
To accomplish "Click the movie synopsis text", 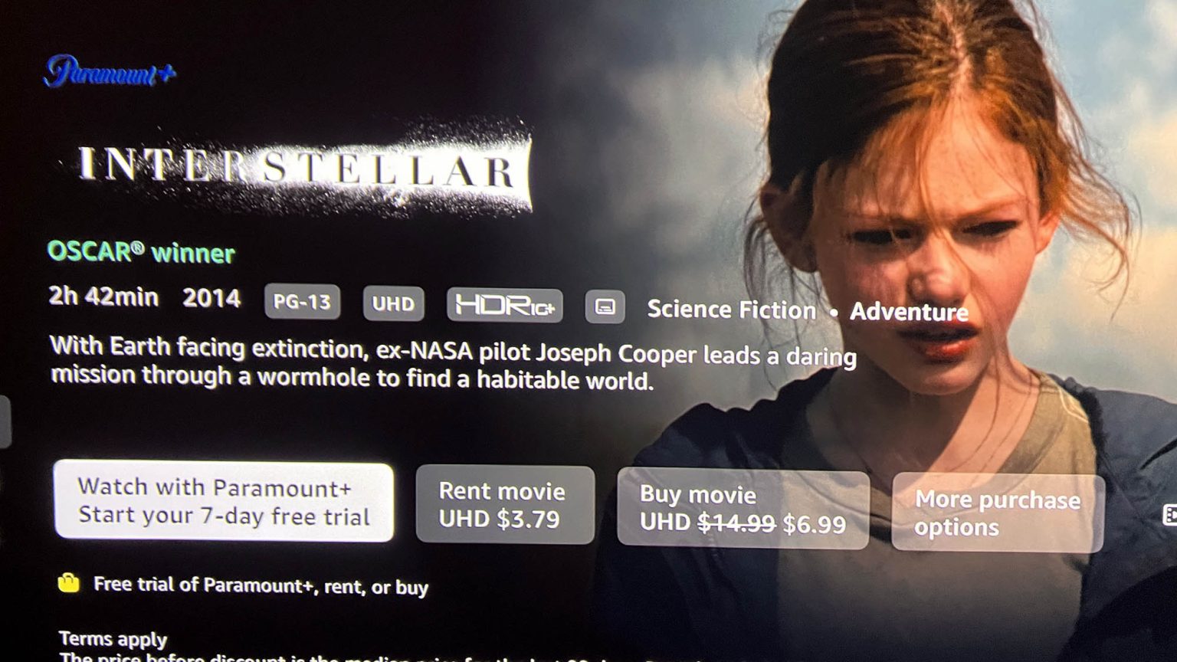I will tap(453, 363).
